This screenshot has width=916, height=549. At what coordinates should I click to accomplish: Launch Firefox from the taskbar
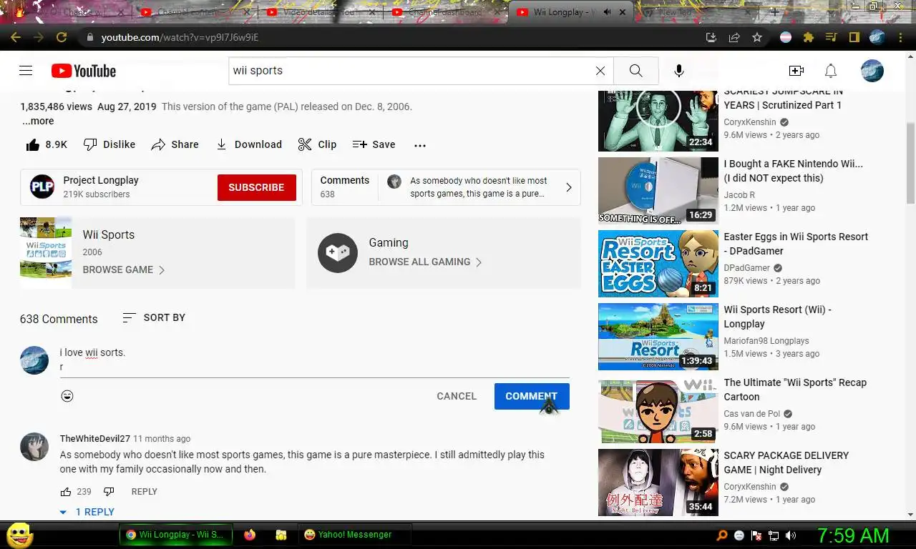click(x=250, y=535)
